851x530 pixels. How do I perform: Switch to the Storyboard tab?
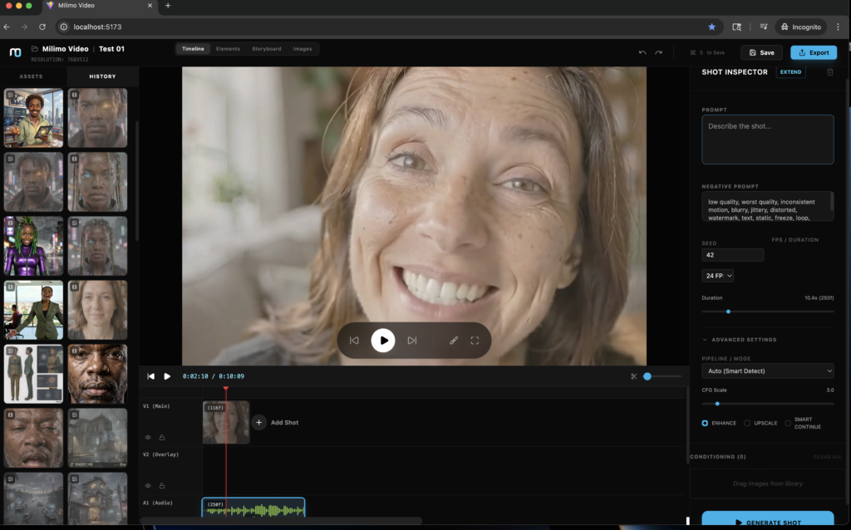(x=266, y=49)
